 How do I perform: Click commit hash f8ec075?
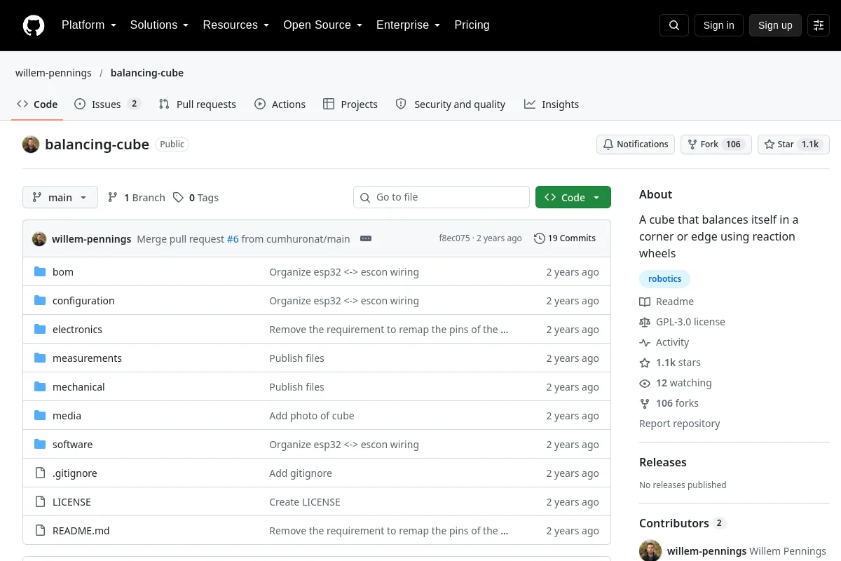(x=454, y=238)
